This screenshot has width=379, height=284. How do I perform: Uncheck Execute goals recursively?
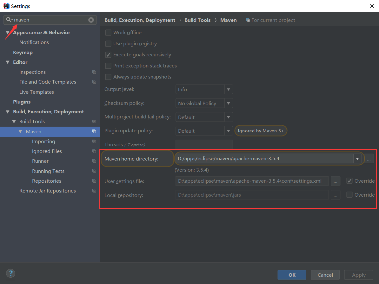click(x=108, y=55)
